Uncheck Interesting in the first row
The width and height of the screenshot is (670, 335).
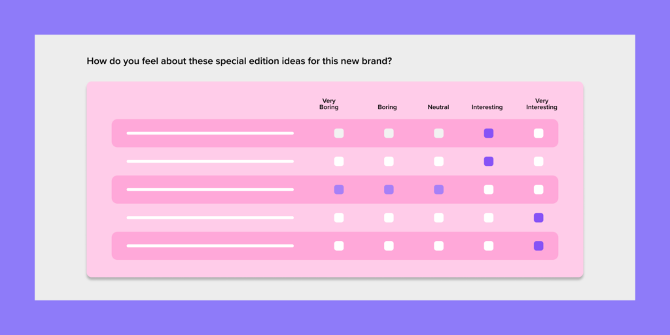pos(489,133)
